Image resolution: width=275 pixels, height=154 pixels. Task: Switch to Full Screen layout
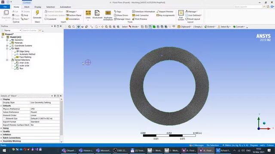[x=181, y=15]
